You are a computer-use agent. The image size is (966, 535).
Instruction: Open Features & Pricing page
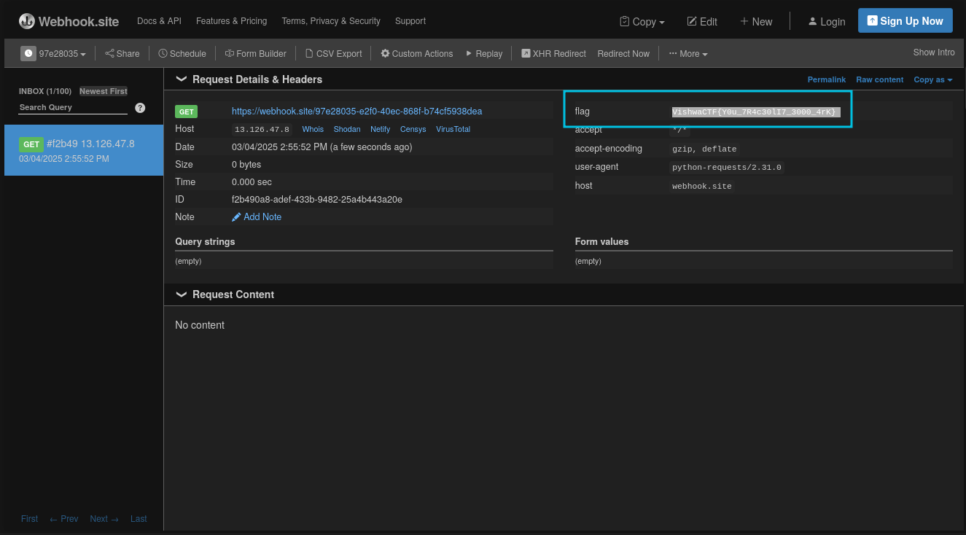tap(231, 21)
